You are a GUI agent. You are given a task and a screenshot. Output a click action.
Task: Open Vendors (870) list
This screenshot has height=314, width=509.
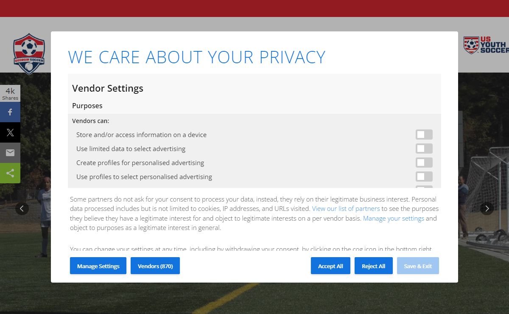click(x=155, y=266)
